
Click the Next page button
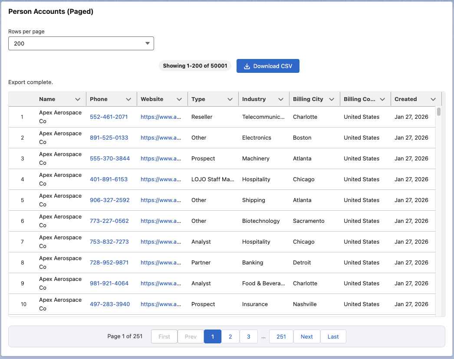(307, 336)
